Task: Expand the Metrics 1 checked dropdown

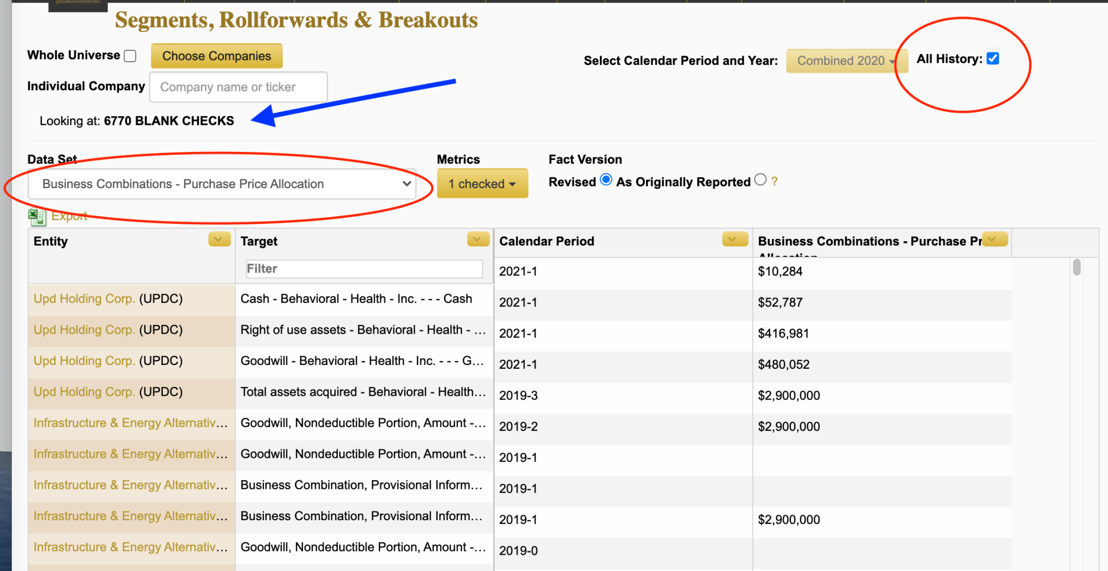Action: point(482,184)
